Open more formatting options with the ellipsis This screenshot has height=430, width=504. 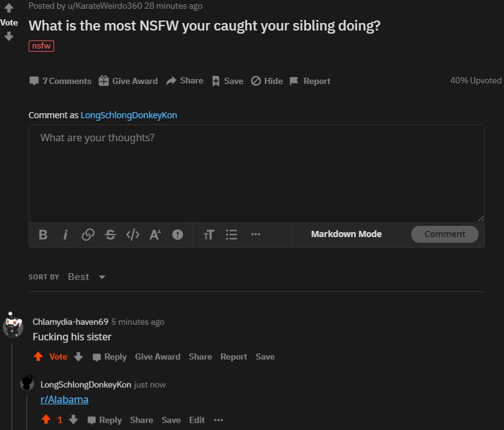[255, 235]
